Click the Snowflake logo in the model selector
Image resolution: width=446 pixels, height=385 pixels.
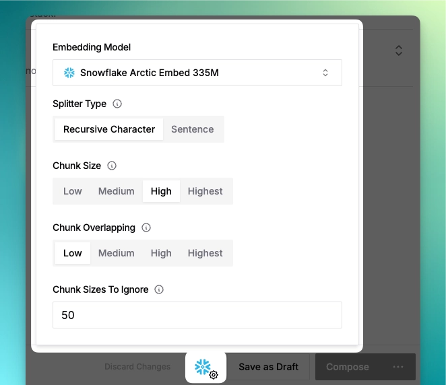(69, 73)
